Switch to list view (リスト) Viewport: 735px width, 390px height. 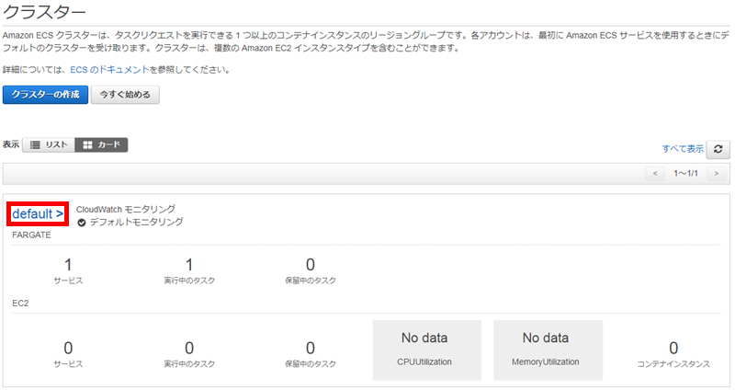(x=49, y=144)
